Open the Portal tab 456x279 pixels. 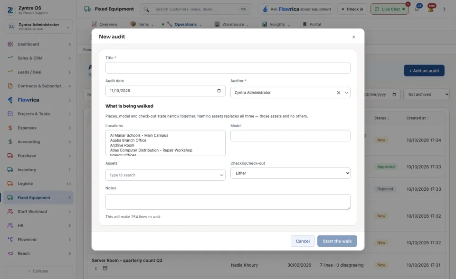[312, 24]
